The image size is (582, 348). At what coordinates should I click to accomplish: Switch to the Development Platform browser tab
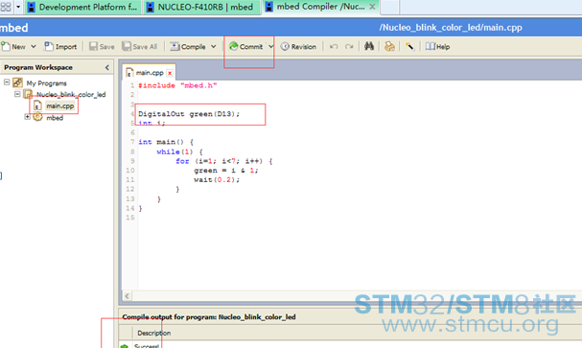[x=83, y=7]
